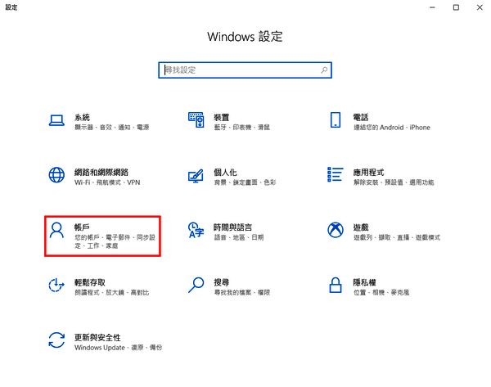
Task: Open the 裝置 keyboard and speaker icon
Action: click(196, 120)
